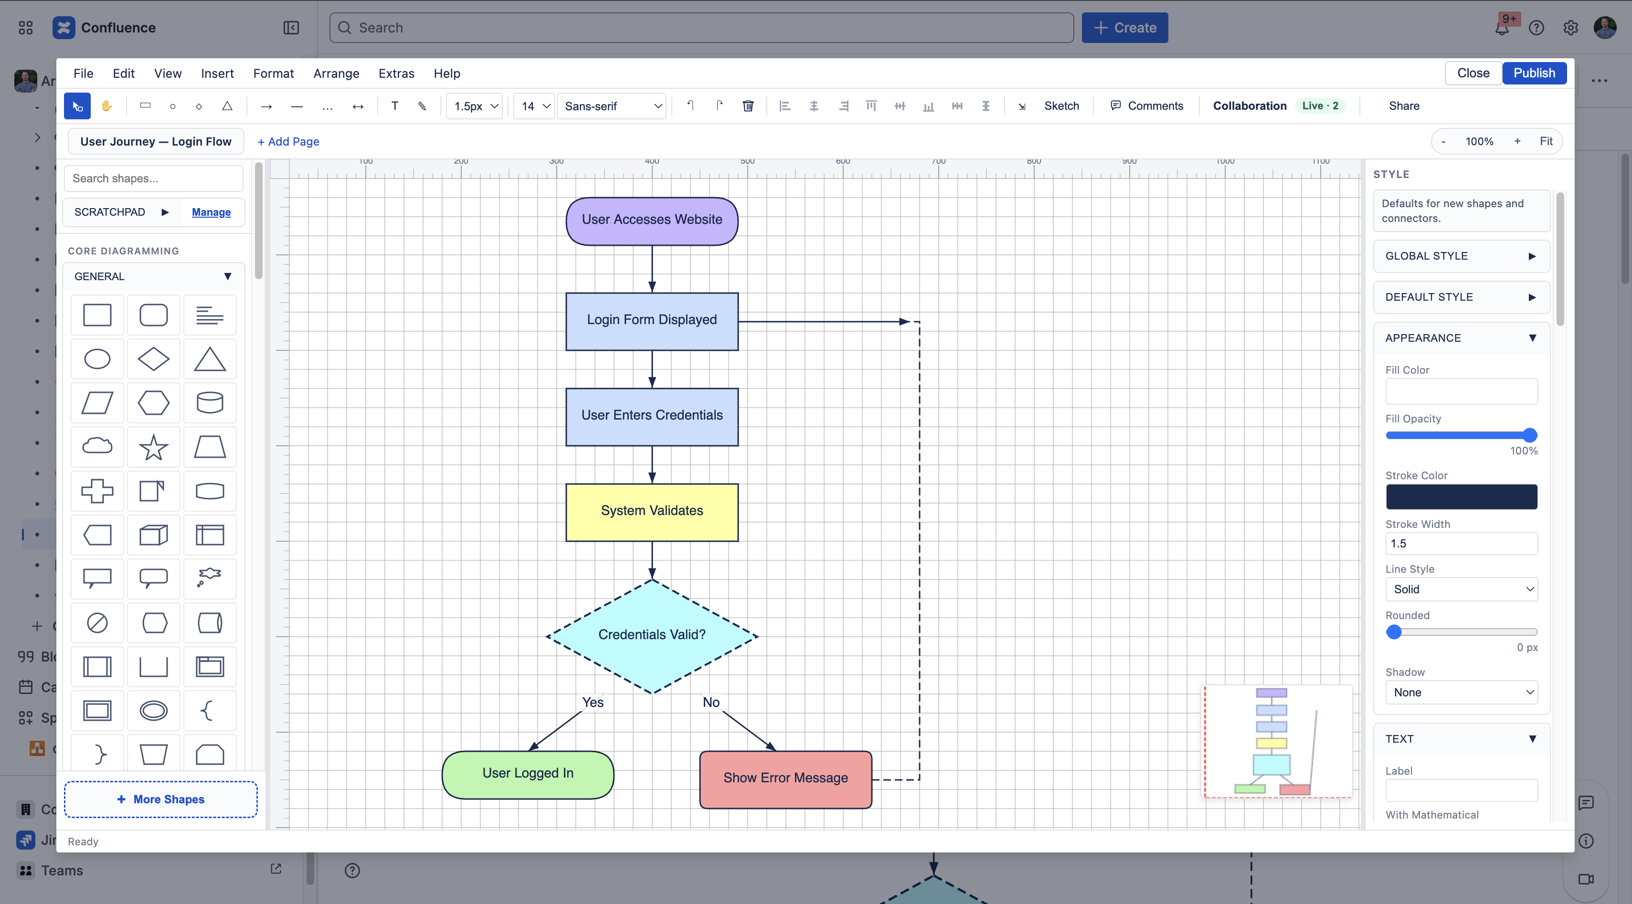Open the Comments panel

(1147, 106)
